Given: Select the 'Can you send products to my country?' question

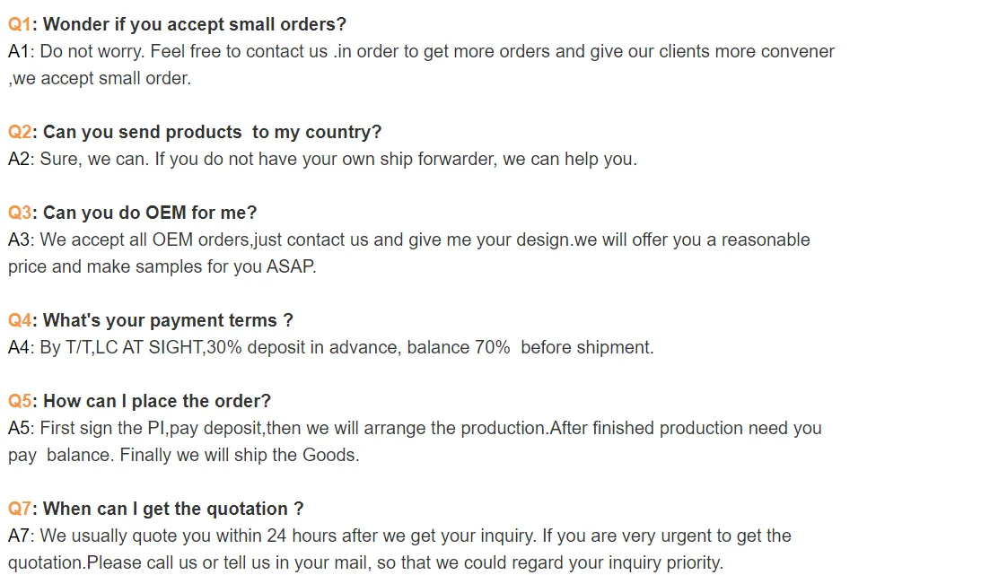Looking at the screenshot, I should [x=212, y=132].
